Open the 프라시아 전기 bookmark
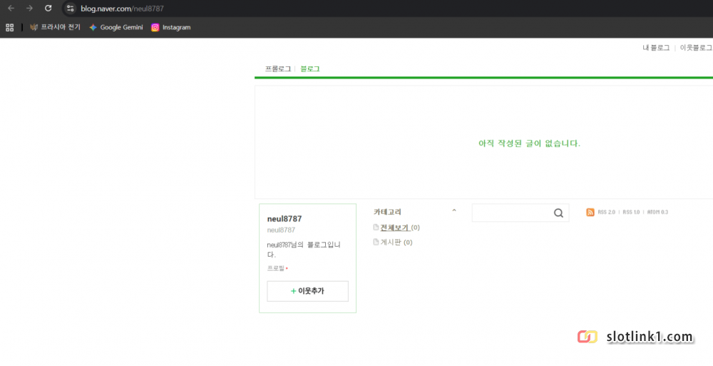The image size is (713, 366). click(x=55, y=27)
